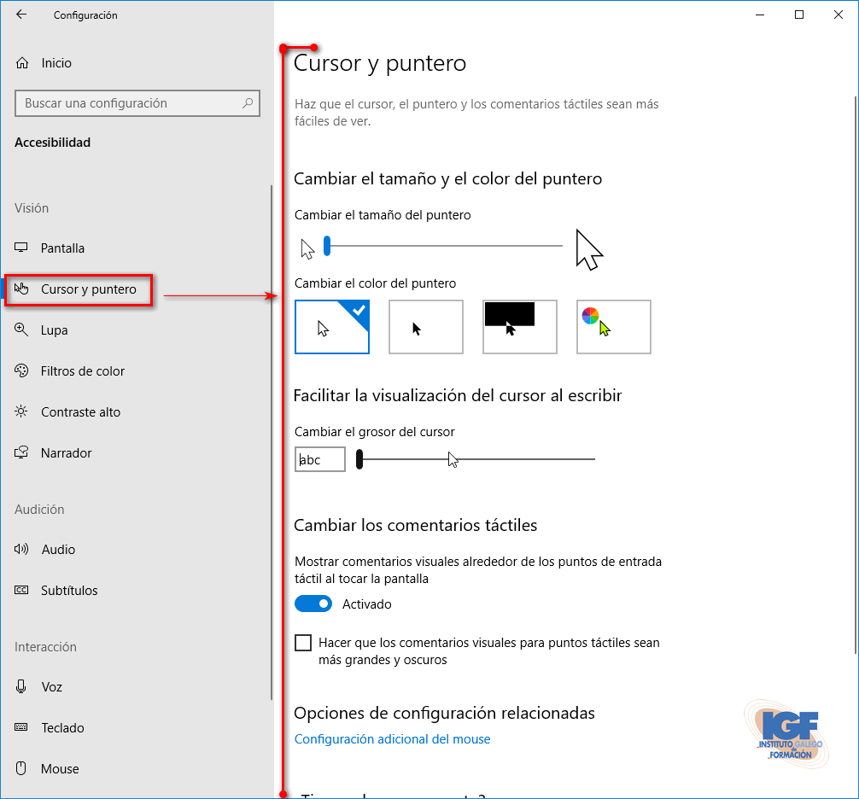Click the Contraste alto sun icon
Image resolution: width=859 pixels, height=799 pixels.
(20, 411)
